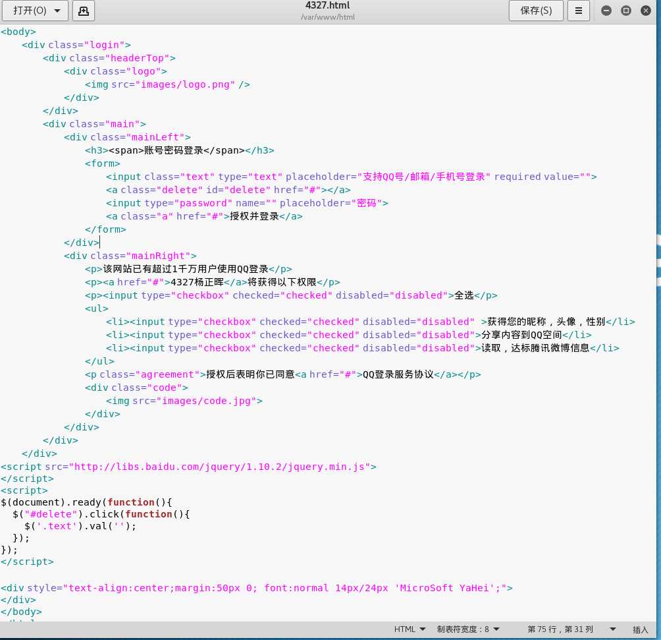Create a new document with toolbar icon
Image resolution: width=661 pixels, height=640 pixels.
84,11
